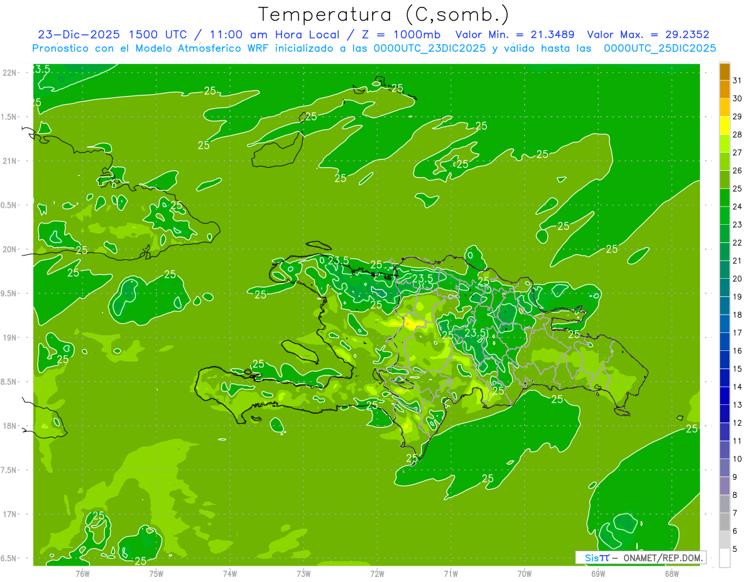This screenshot has height=582, width=754.
Task: Click the gray legend swatch between 6 and 7
Action: click(724, 522)
